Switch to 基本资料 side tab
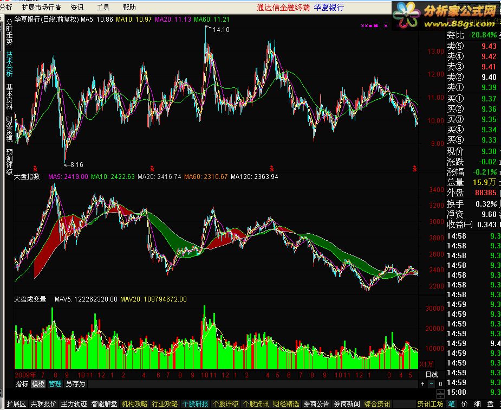This screenshot has width=501, height=410. tap(9, 97)
